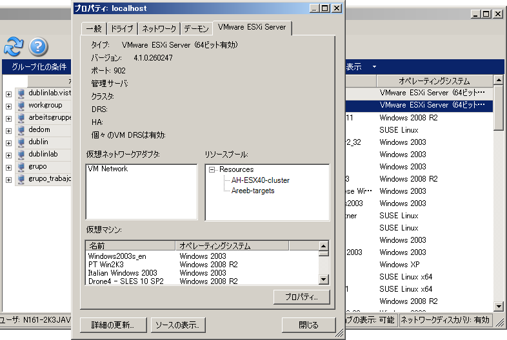Click the blue refresh arrows icon
507x340 pixels.
pyautogui.click(x=14, y=46)
